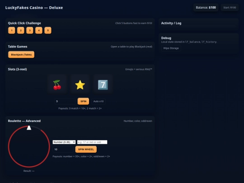Viewport: 244px width, 183px height.
Task: Click the Debug heading
Action: (166, 38)
